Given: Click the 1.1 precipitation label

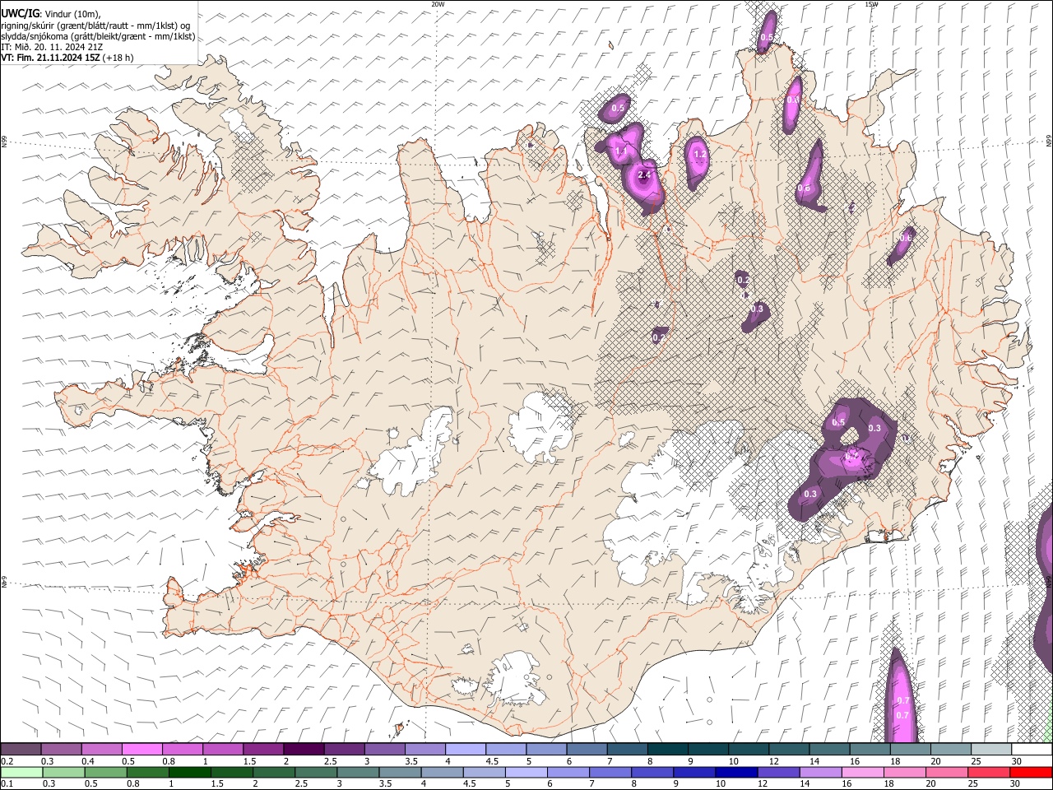Looking at the screenshot, I should tap(620, 151).
